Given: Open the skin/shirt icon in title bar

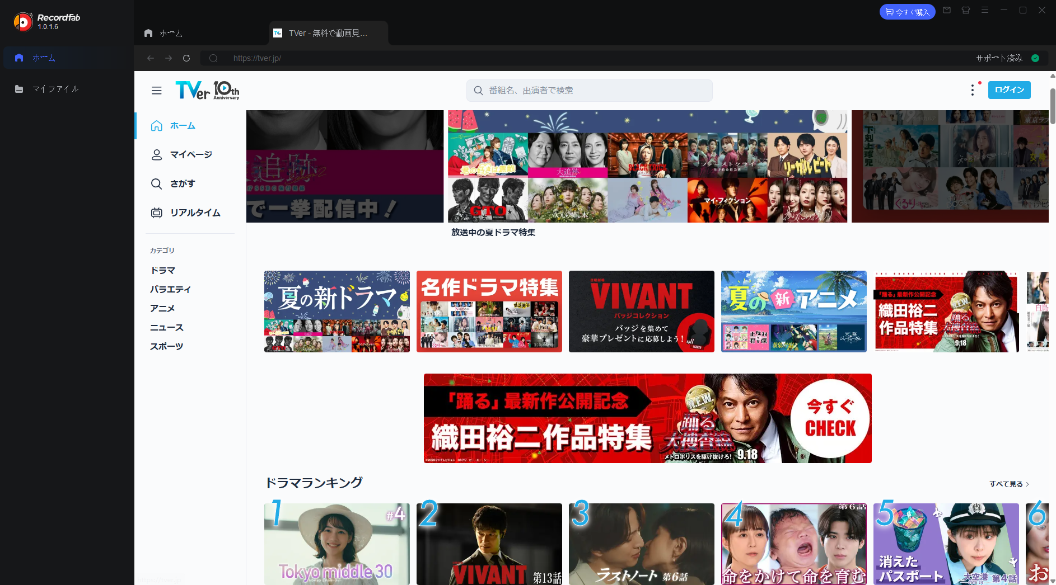Looking at the screenshot, I should point(966,10).
